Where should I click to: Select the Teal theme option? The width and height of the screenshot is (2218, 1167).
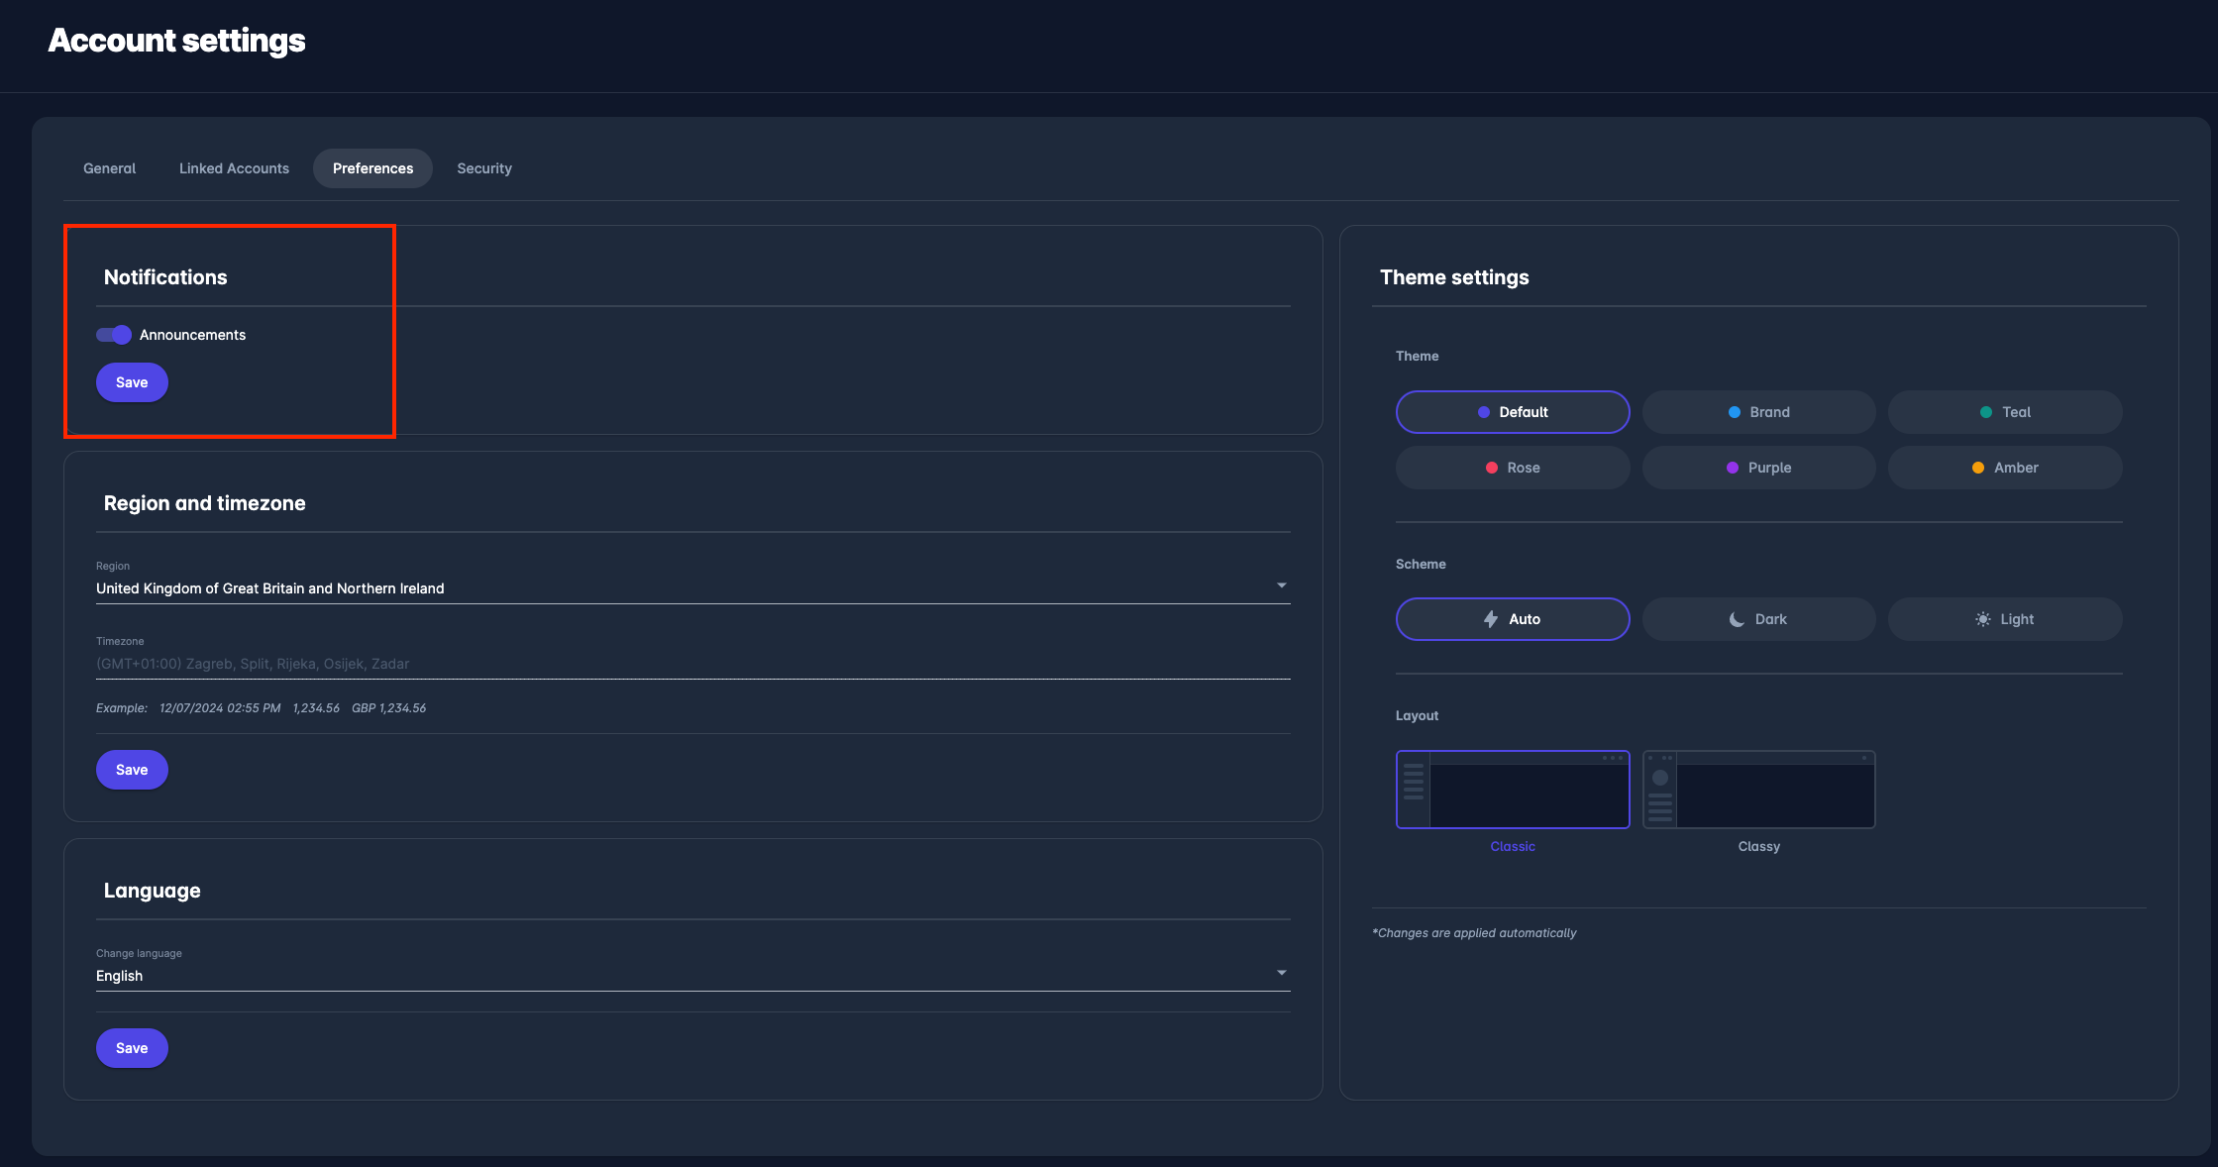pos(2005,411)
